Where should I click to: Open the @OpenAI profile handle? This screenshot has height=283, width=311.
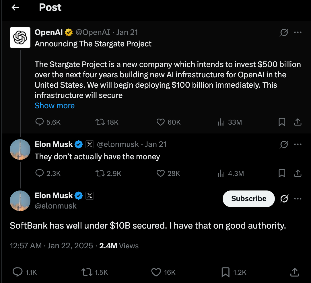point(93,32)
